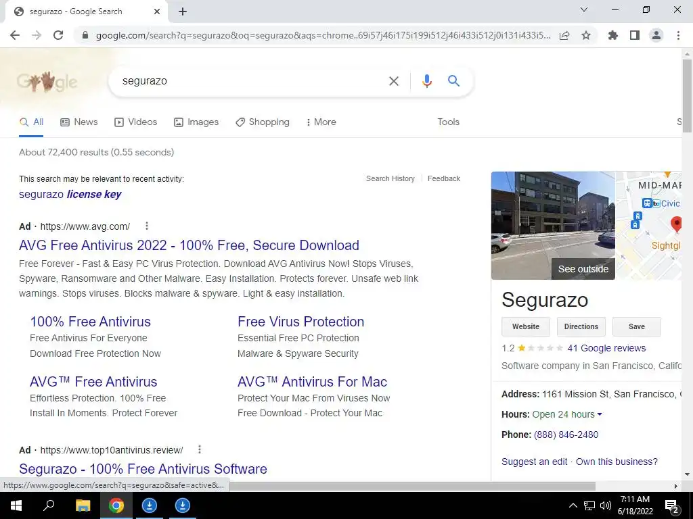Switch to Chrome on the taskbar
The width and height of the screenshot is (693, 519).
tap(116, 505)
